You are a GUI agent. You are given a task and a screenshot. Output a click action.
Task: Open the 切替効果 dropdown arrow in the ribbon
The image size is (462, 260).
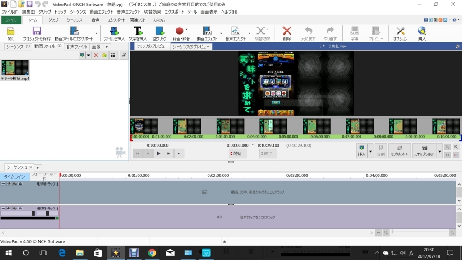pos(268,29)
